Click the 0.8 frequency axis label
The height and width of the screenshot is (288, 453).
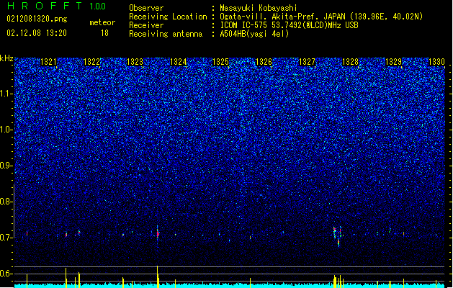click(x=6, y=202)
